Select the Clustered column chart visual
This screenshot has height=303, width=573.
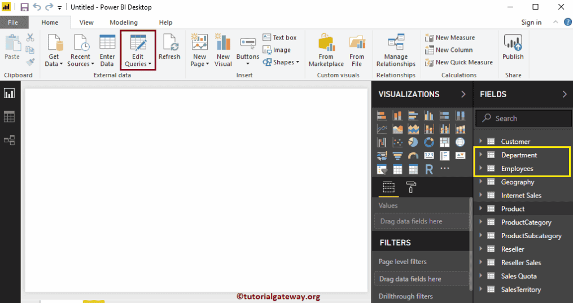(429, 116)
